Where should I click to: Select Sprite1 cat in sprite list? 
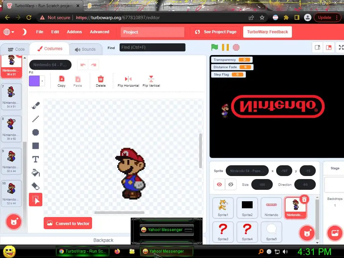click(223, 208)
